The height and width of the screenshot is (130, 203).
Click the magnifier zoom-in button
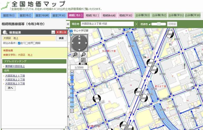tap(75, 55)
